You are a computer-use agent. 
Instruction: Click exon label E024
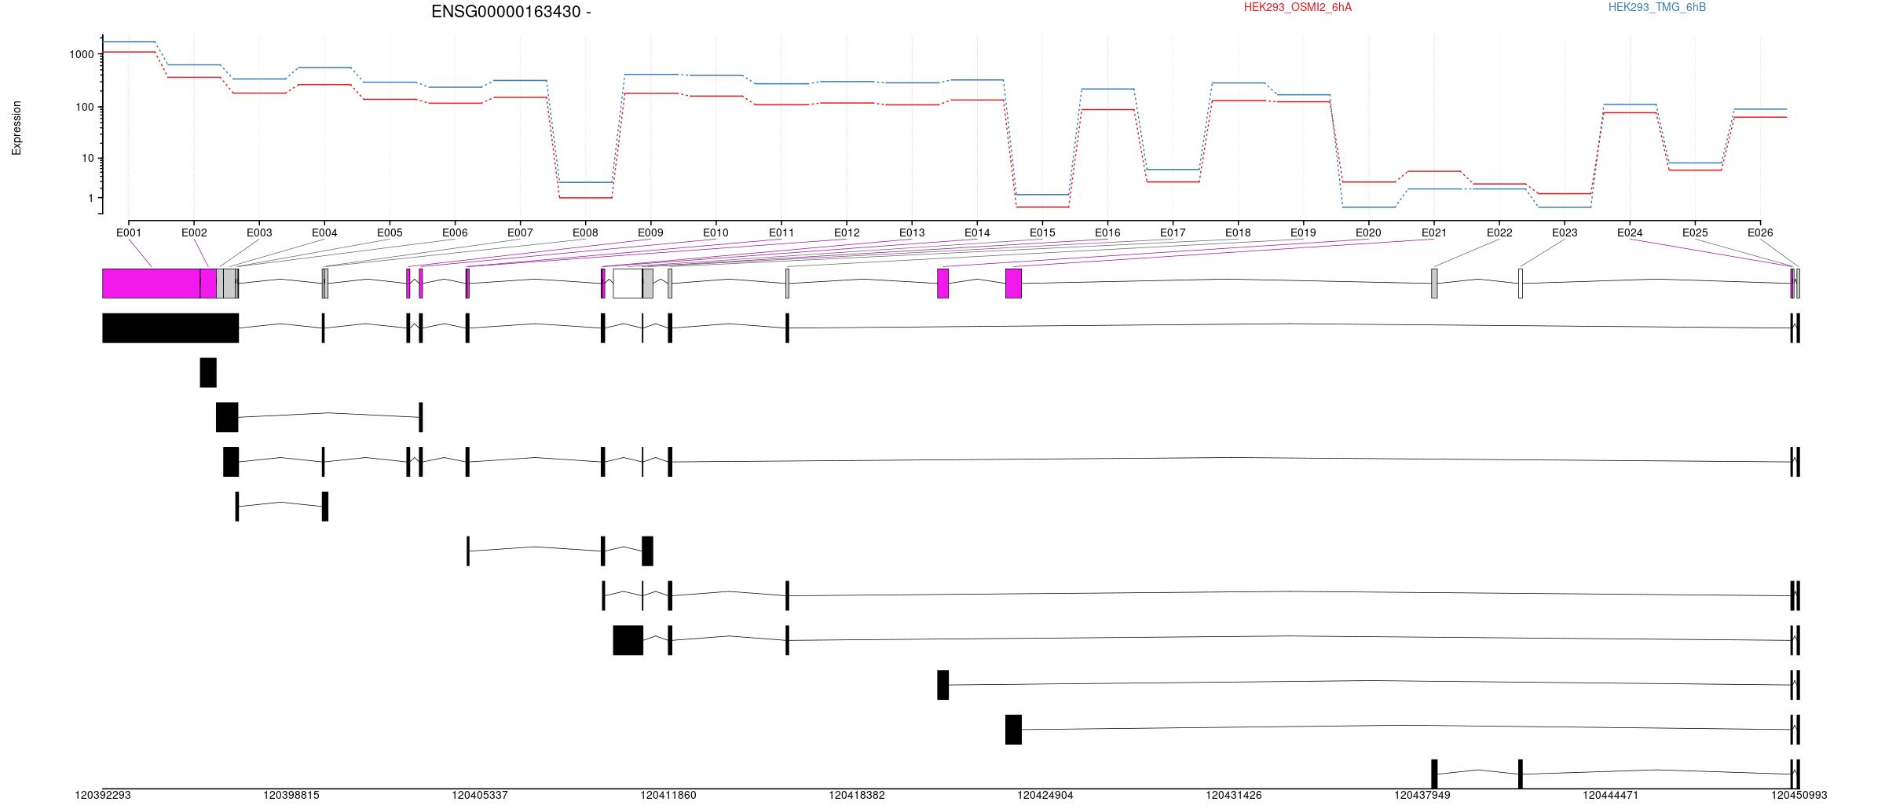[x=1630, y=232]
